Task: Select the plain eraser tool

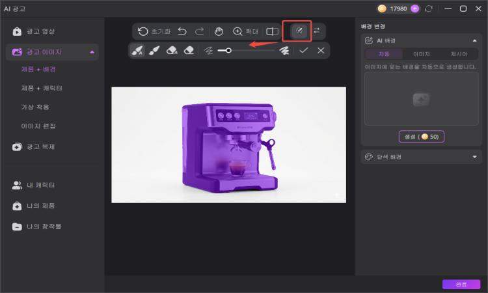Action: point(189,50)
